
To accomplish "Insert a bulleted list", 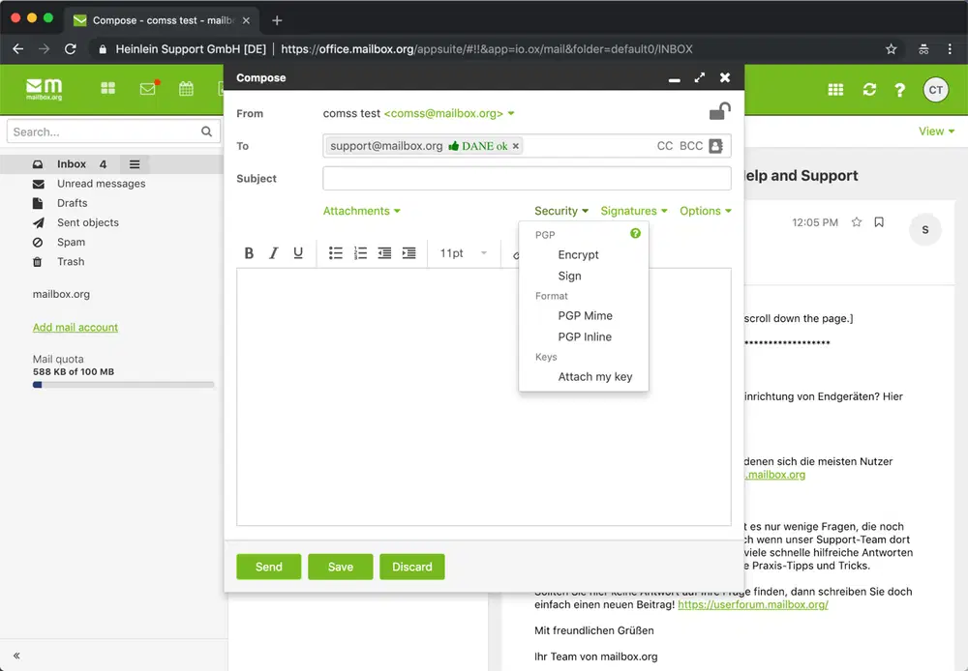I will click(x=335, y=253).
